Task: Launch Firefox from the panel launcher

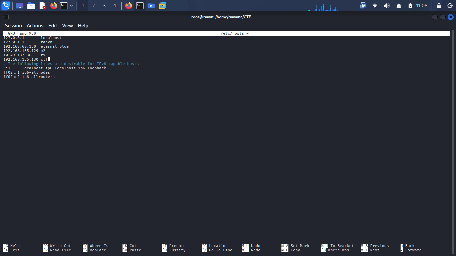Action: (x=54, y=6)
